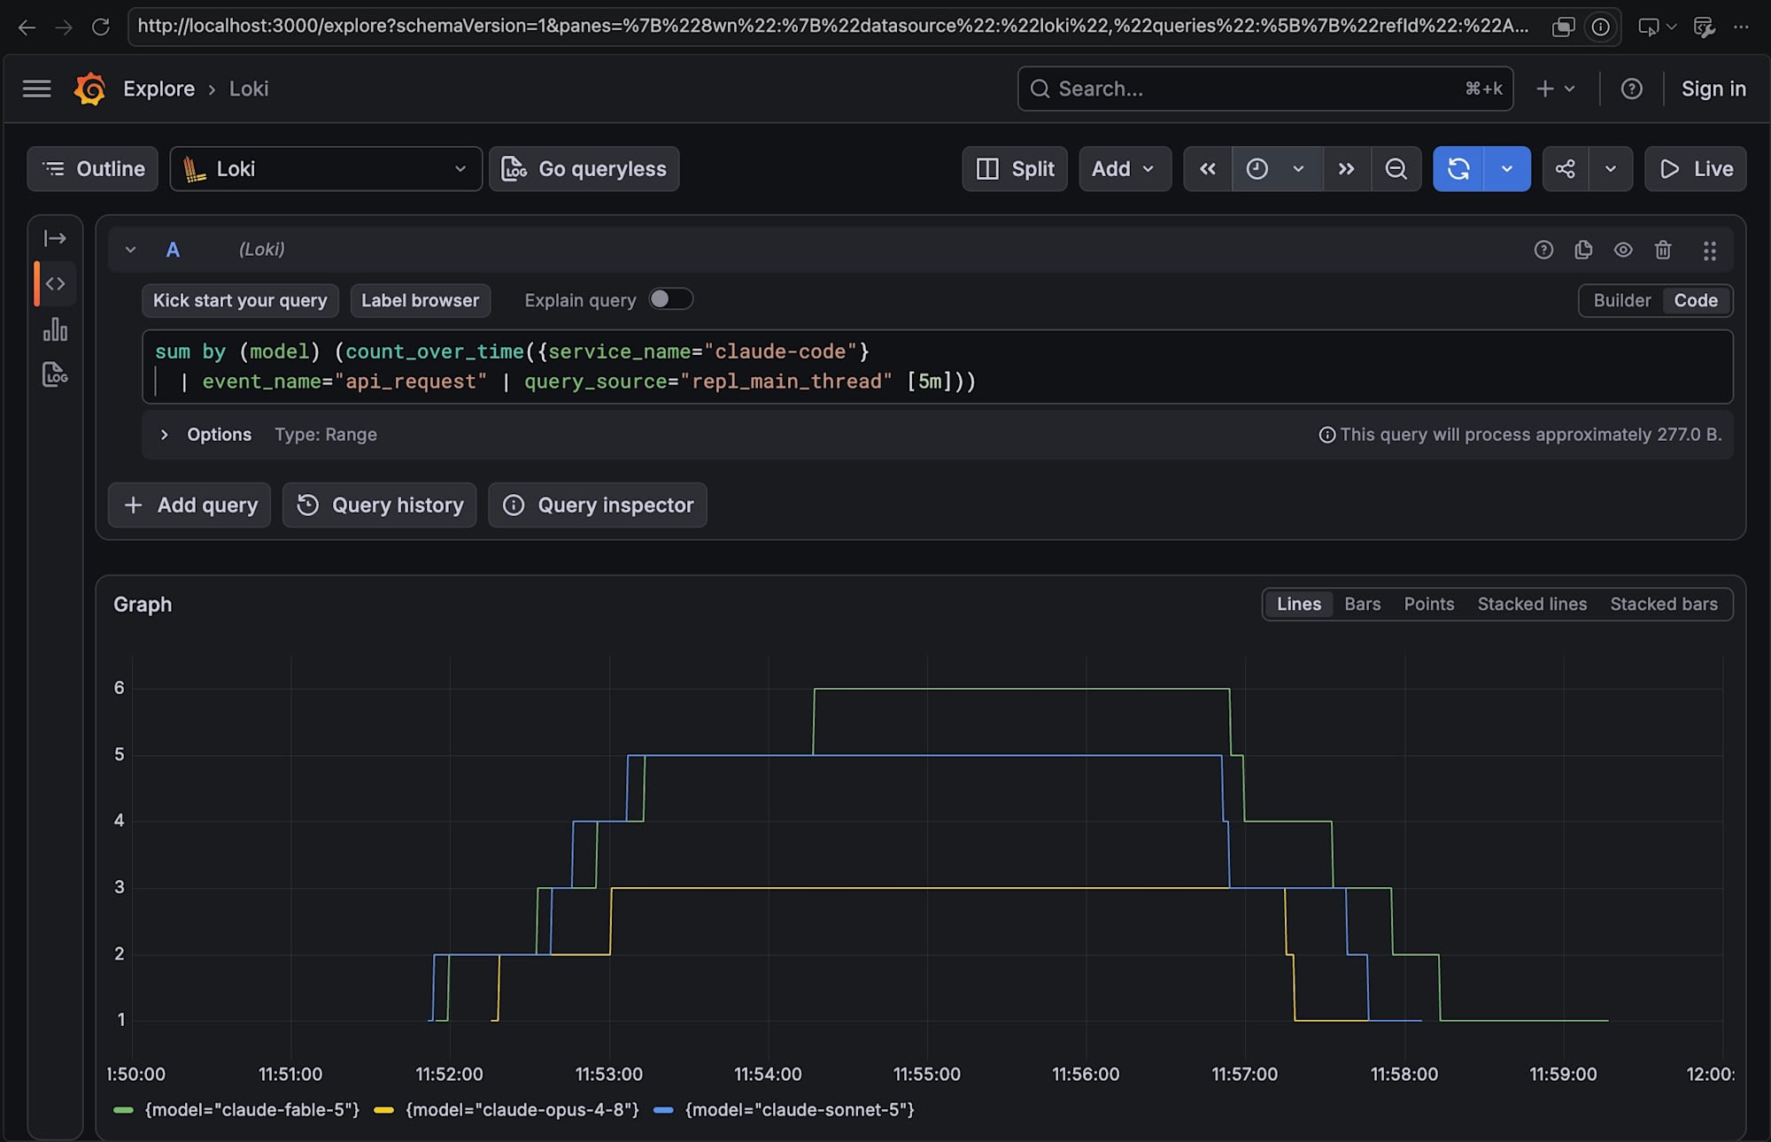1771x1142 pixels.
Task: Toggle Explain query switch
Action: (x=670, y=299)
